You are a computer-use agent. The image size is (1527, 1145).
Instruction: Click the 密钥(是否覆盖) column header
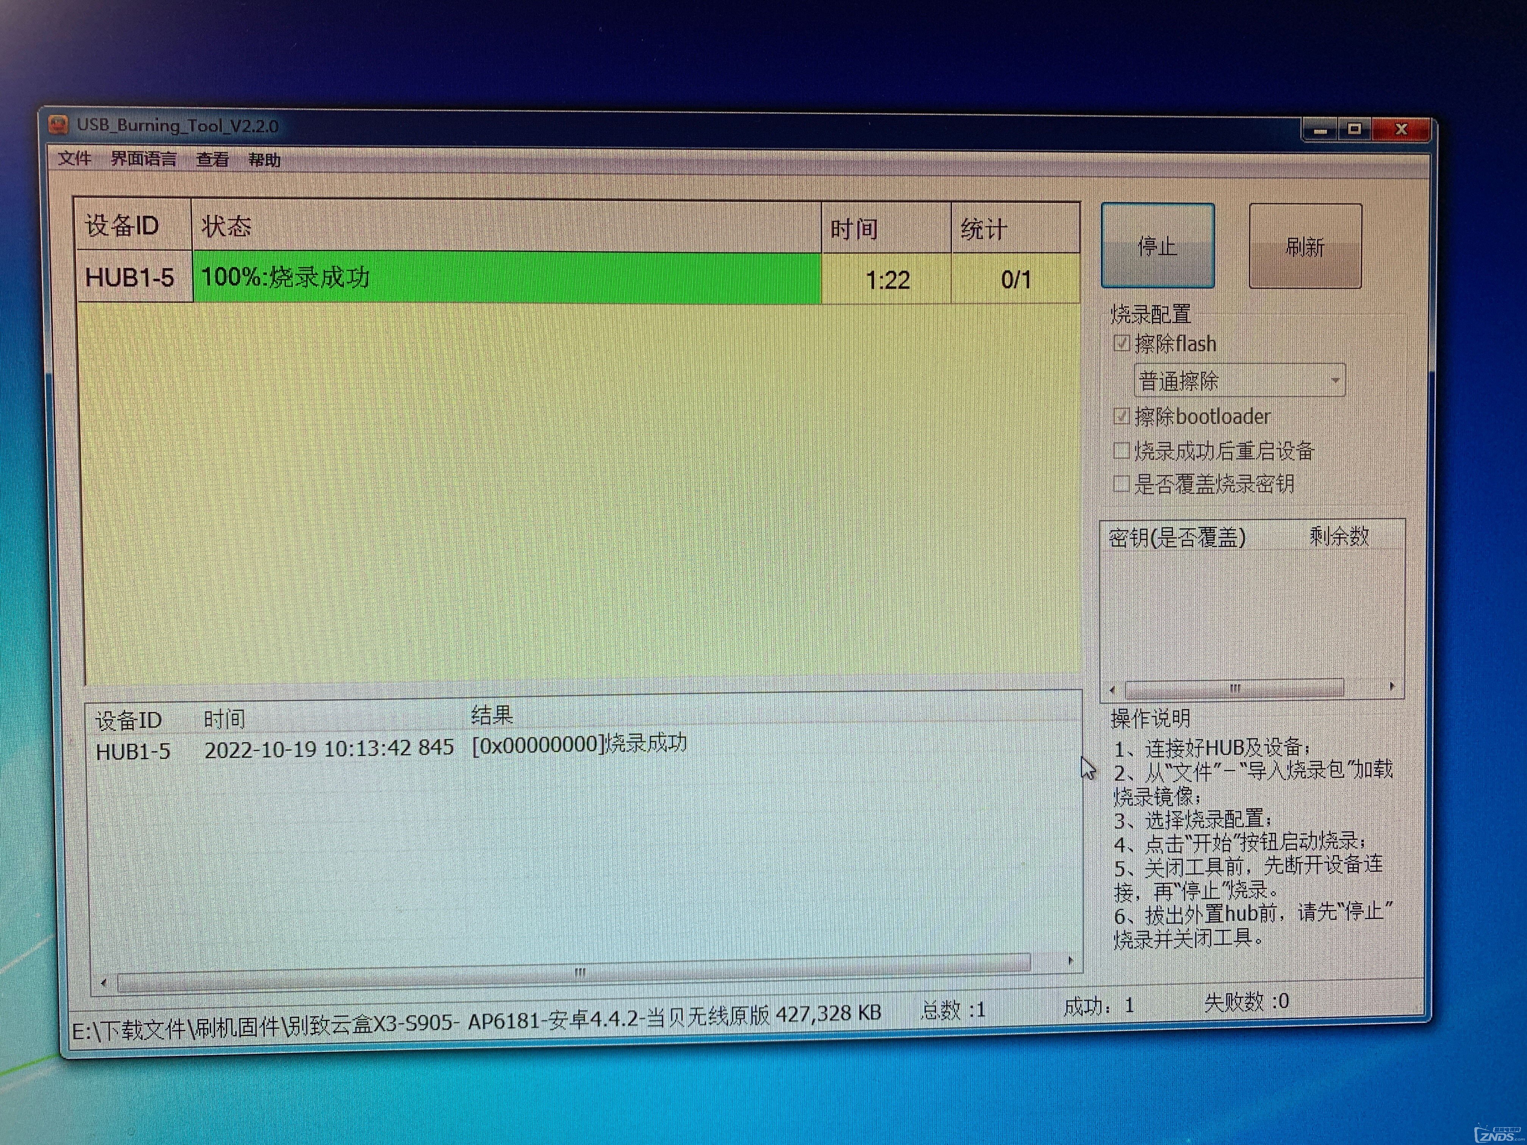tap(1177, 537)
